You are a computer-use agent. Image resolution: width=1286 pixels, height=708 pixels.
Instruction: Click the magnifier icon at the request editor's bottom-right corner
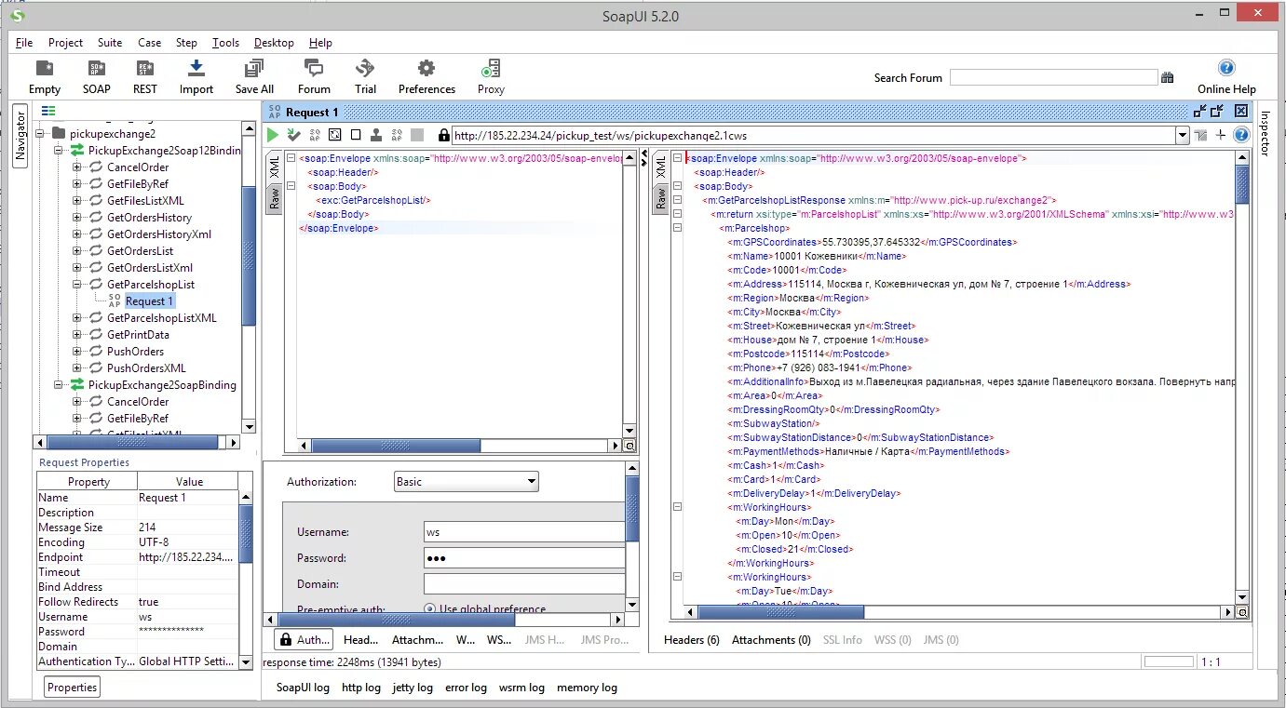629,446
